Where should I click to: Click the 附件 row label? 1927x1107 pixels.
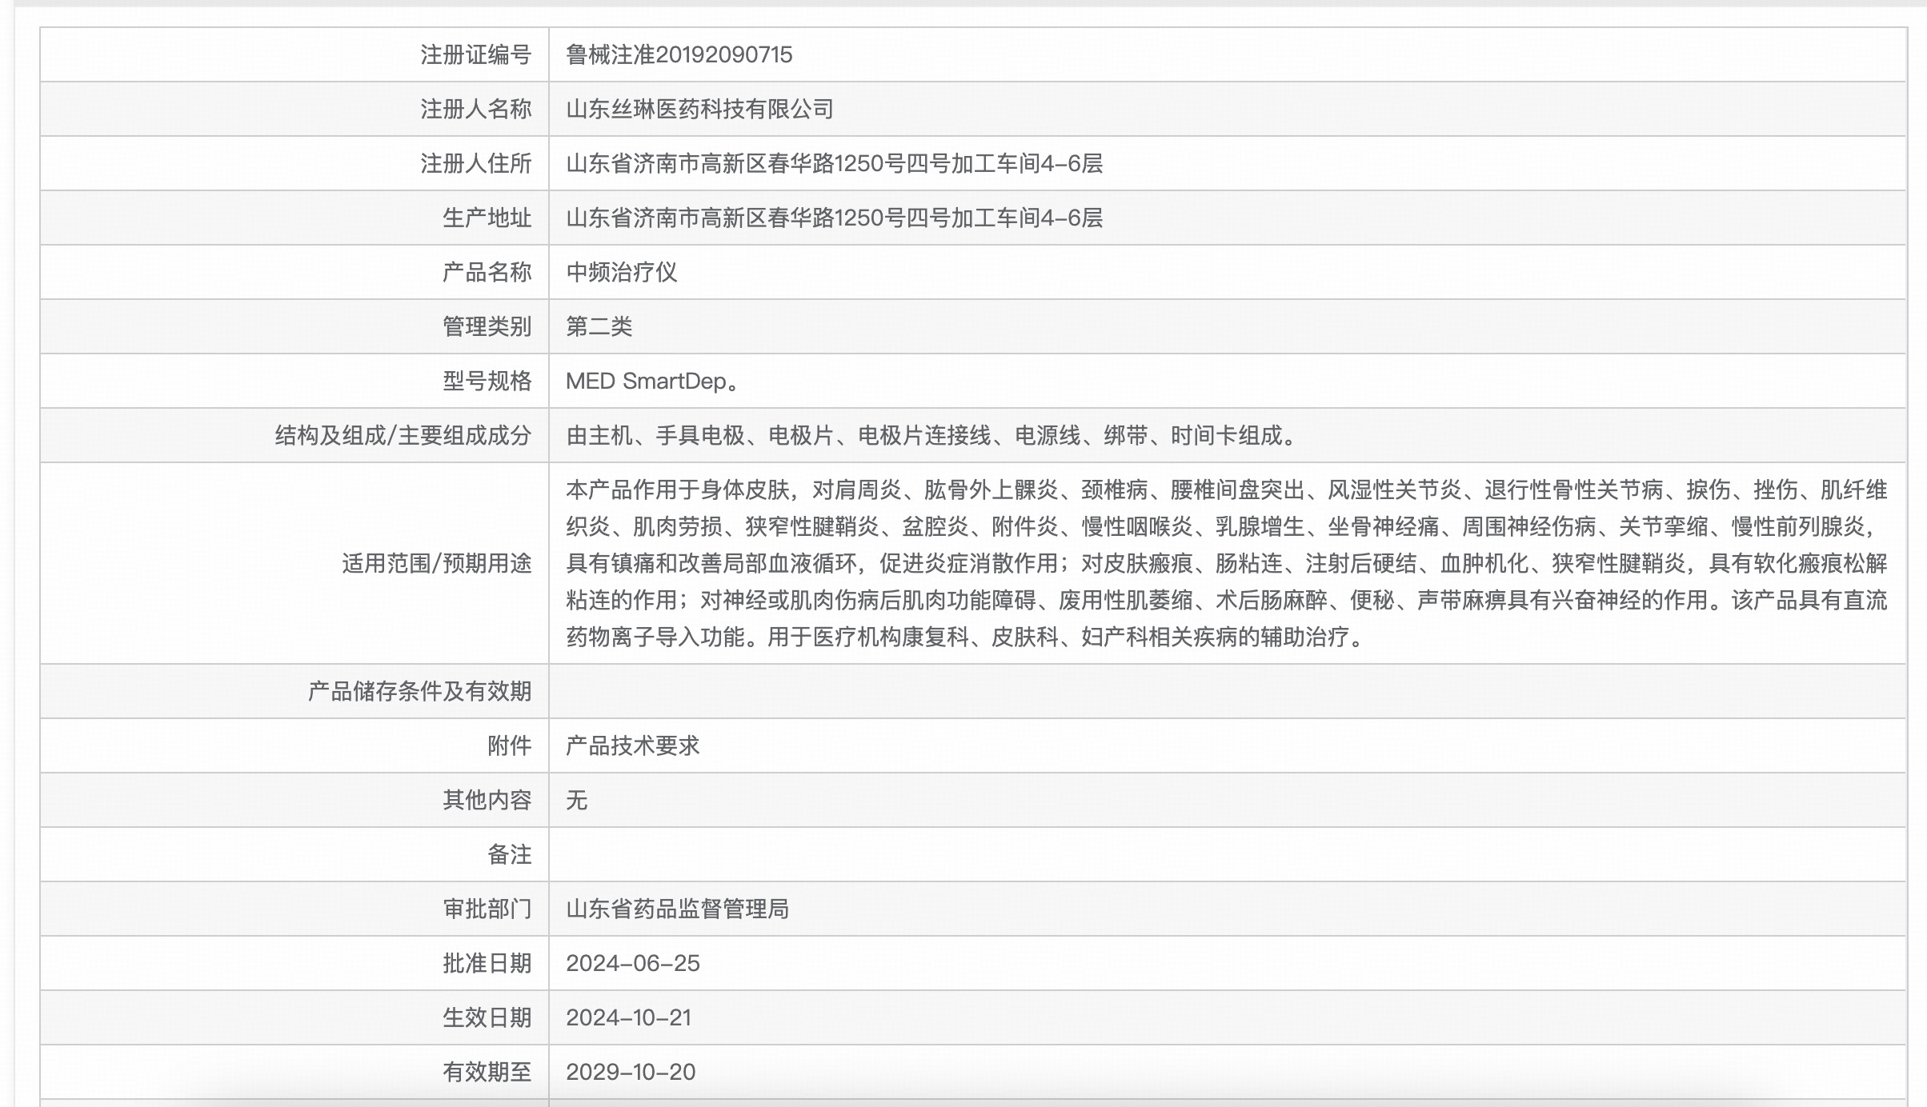coord(509,745)
